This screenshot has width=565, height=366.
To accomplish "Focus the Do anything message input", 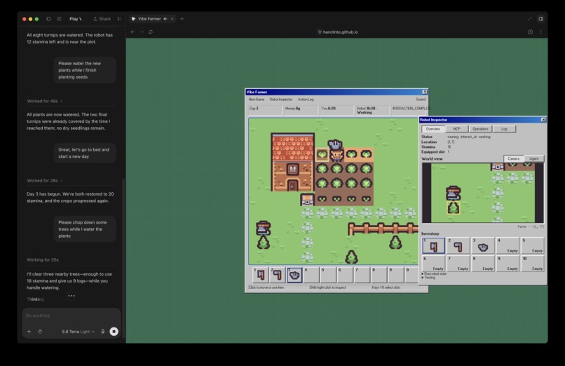I will pos(72,316).
